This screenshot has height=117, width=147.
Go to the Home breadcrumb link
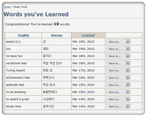coord(7,7)
